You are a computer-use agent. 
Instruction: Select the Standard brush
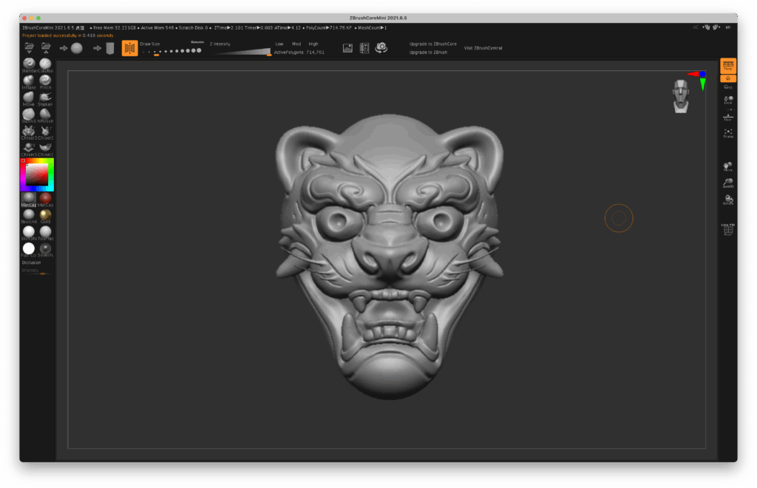pos(29,64)
